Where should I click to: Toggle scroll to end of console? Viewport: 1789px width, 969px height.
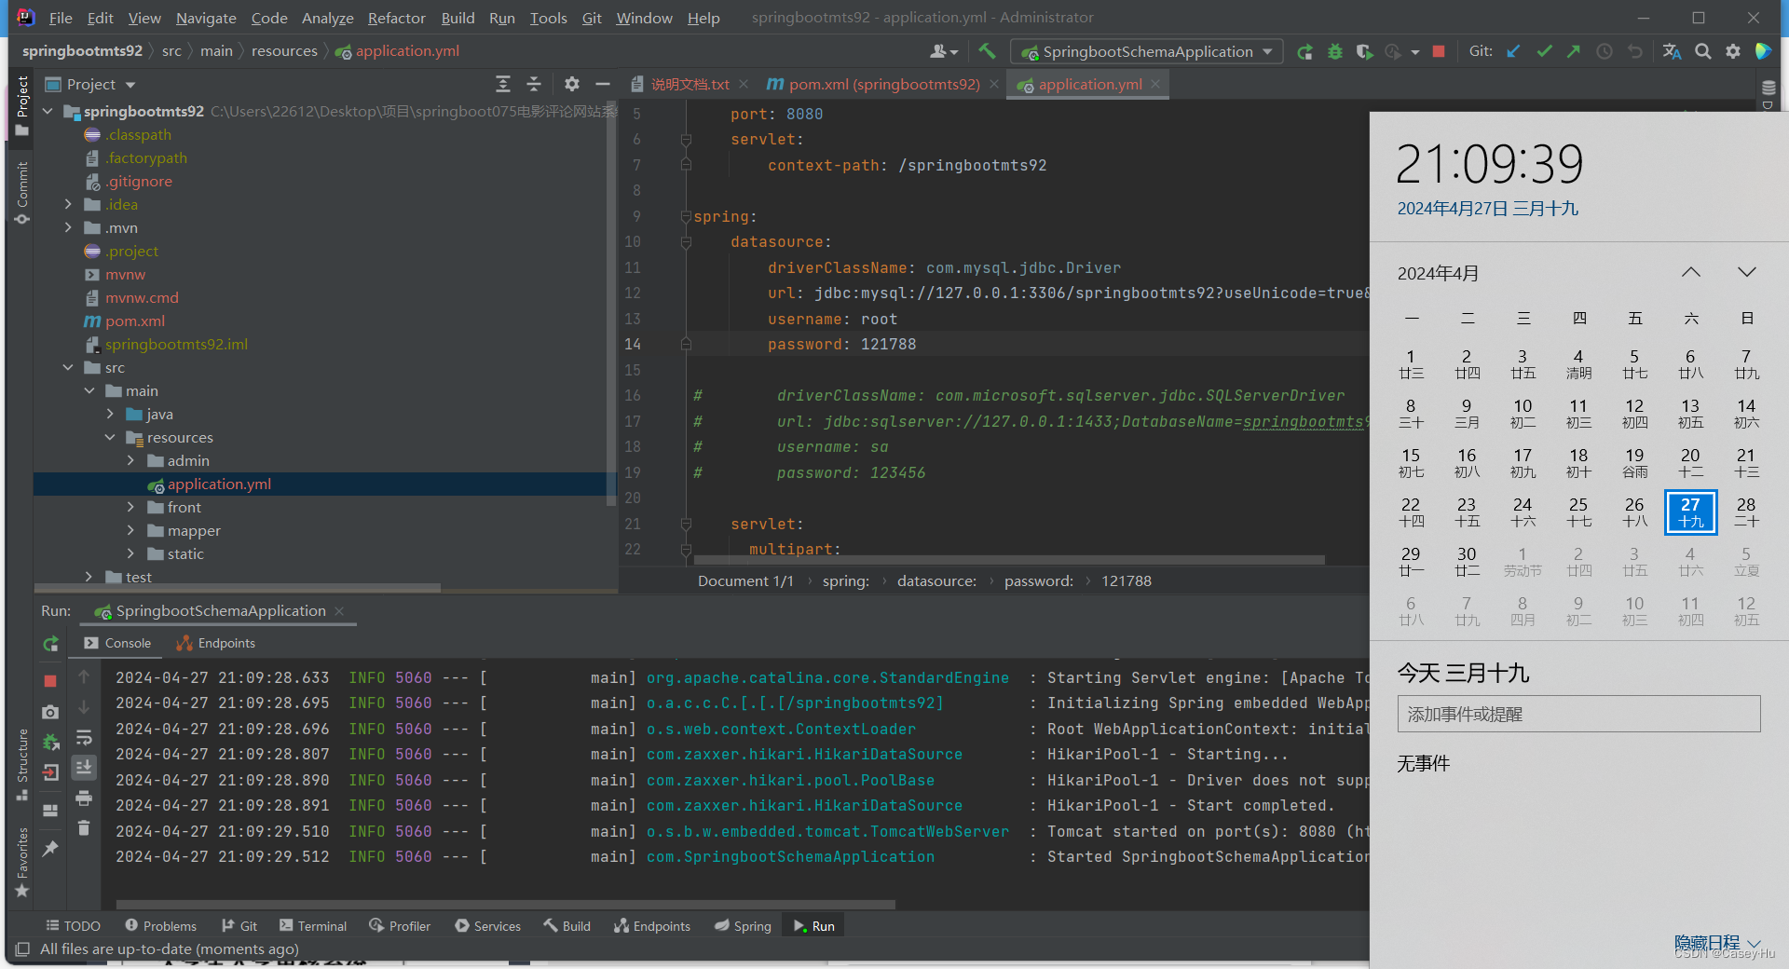(84, 768)
